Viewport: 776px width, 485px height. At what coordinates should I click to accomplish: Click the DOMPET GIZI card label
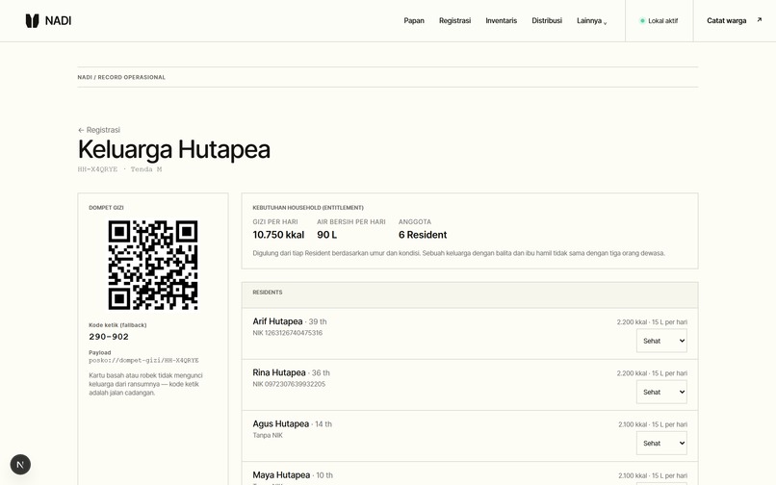tap(106, 207)
